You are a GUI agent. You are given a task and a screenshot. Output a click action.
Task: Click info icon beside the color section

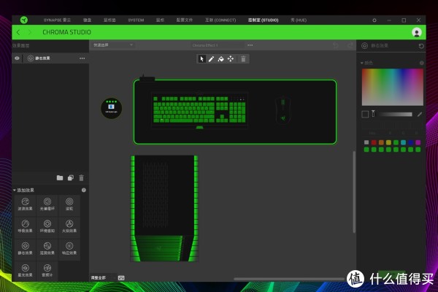point(421,64)
